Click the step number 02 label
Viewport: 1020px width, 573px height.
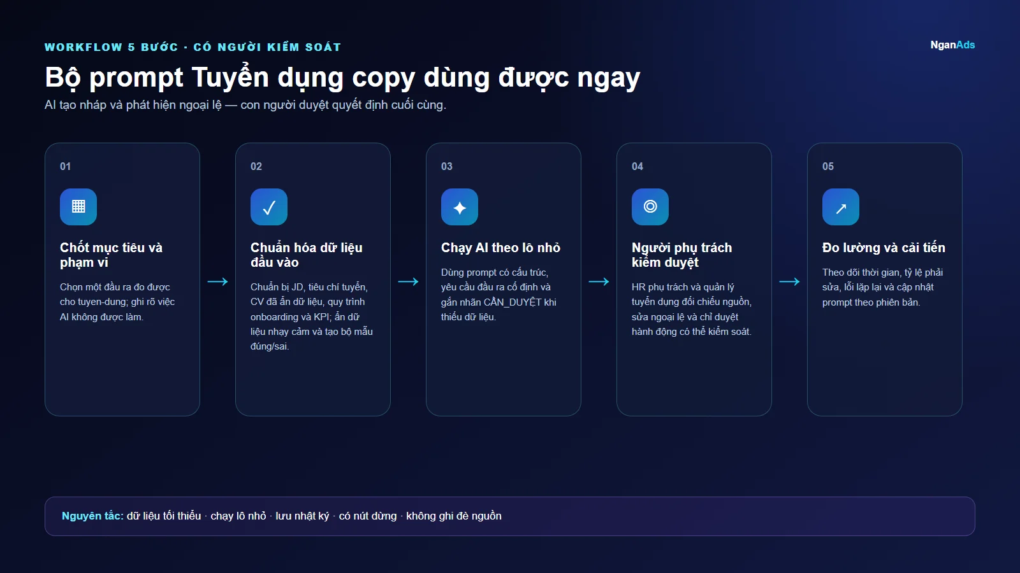256,166
